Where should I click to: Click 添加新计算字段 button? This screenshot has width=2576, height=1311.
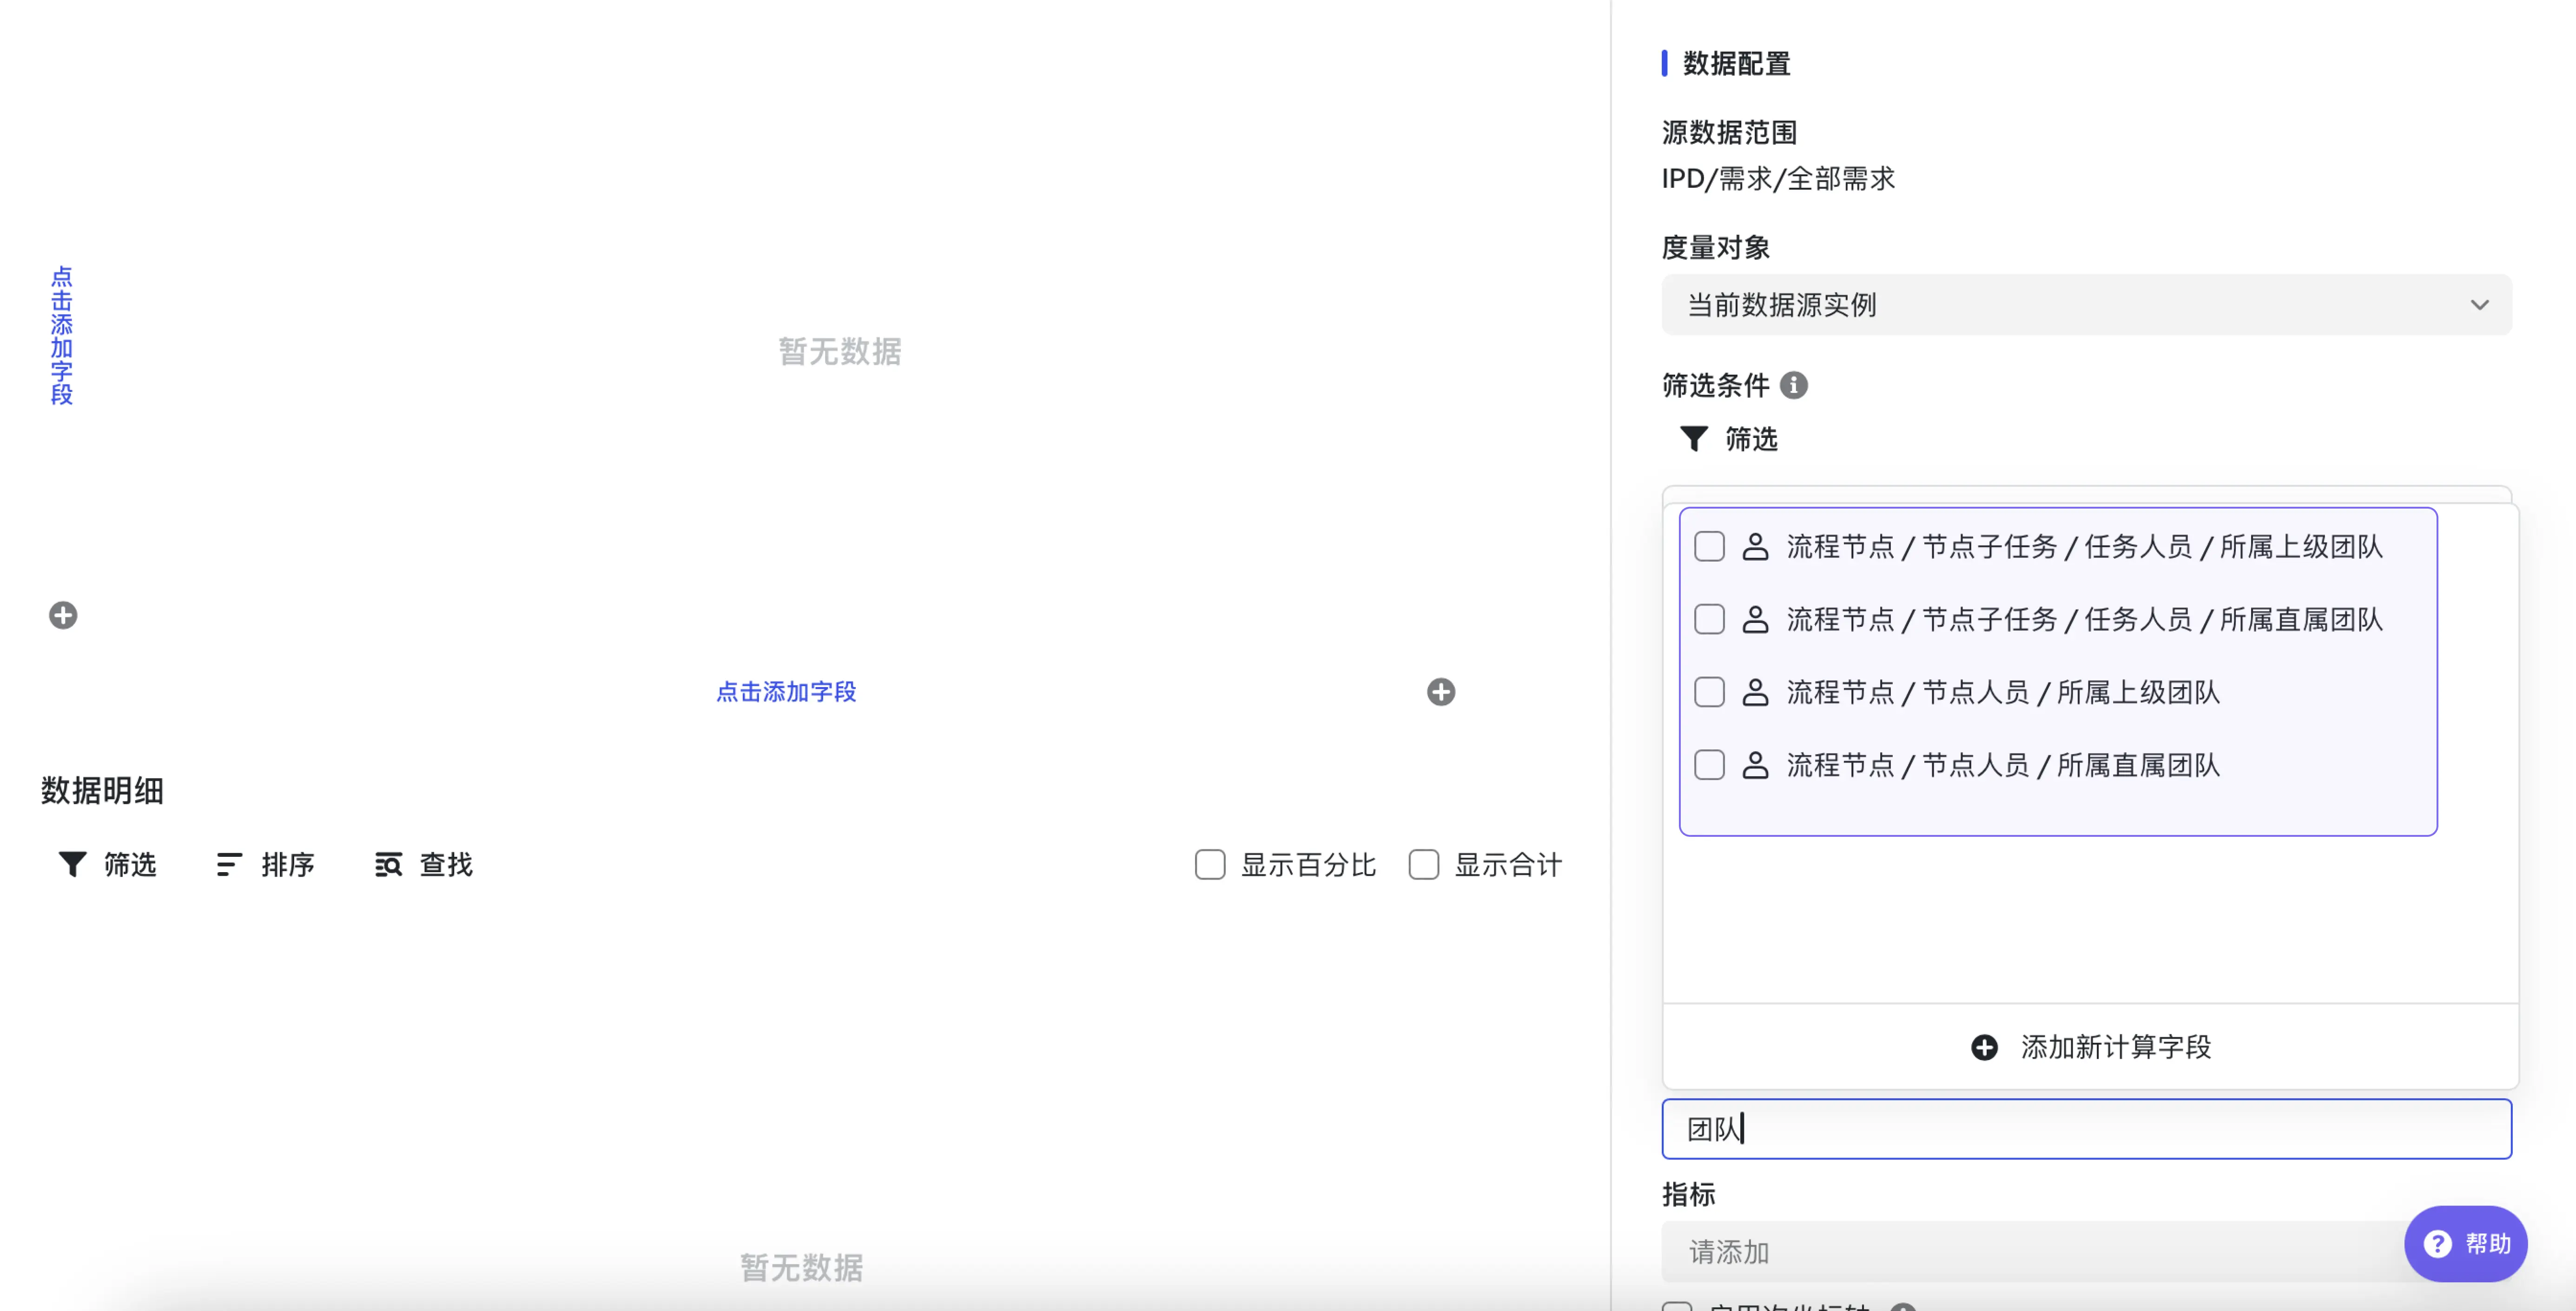point(2091,1047)
